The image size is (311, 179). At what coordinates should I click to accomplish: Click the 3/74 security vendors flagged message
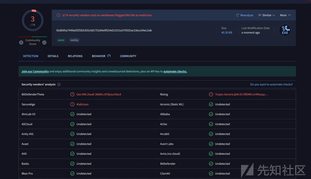[x=107, y=15]
